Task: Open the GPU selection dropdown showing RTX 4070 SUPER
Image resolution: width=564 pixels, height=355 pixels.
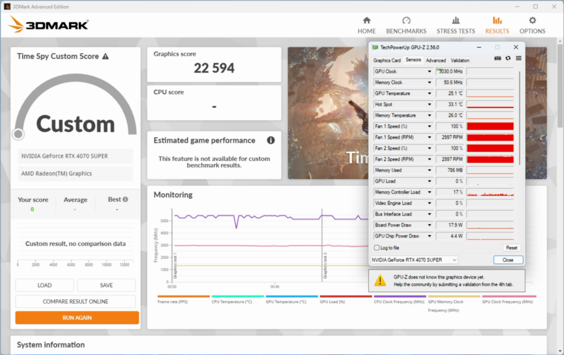Action: click(x=414, y=260)
